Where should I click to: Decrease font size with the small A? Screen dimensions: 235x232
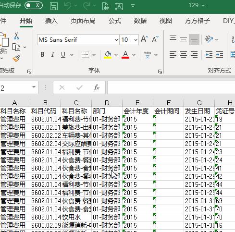click(155, 39)
